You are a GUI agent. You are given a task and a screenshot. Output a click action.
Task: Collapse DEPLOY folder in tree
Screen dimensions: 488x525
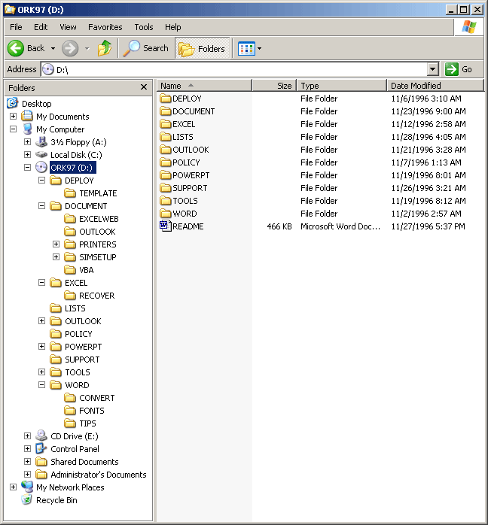pyautogui.click(x=42, y=180)
